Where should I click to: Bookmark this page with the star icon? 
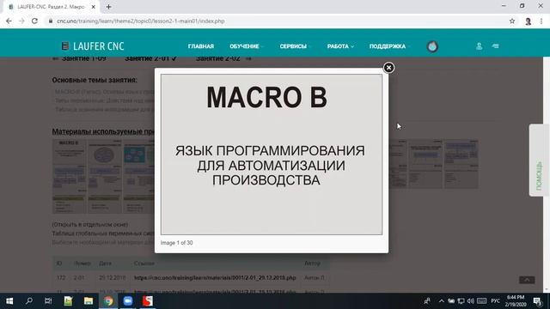tap(512, 21)
